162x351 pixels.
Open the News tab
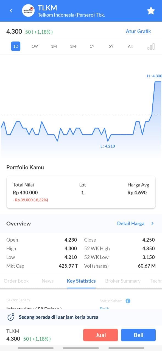48,281
